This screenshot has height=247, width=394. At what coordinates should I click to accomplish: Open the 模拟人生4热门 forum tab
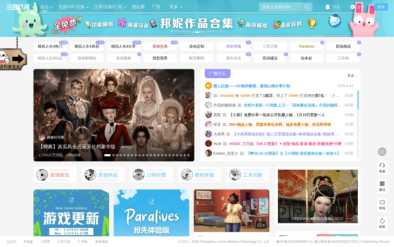[x=50, y=46]
